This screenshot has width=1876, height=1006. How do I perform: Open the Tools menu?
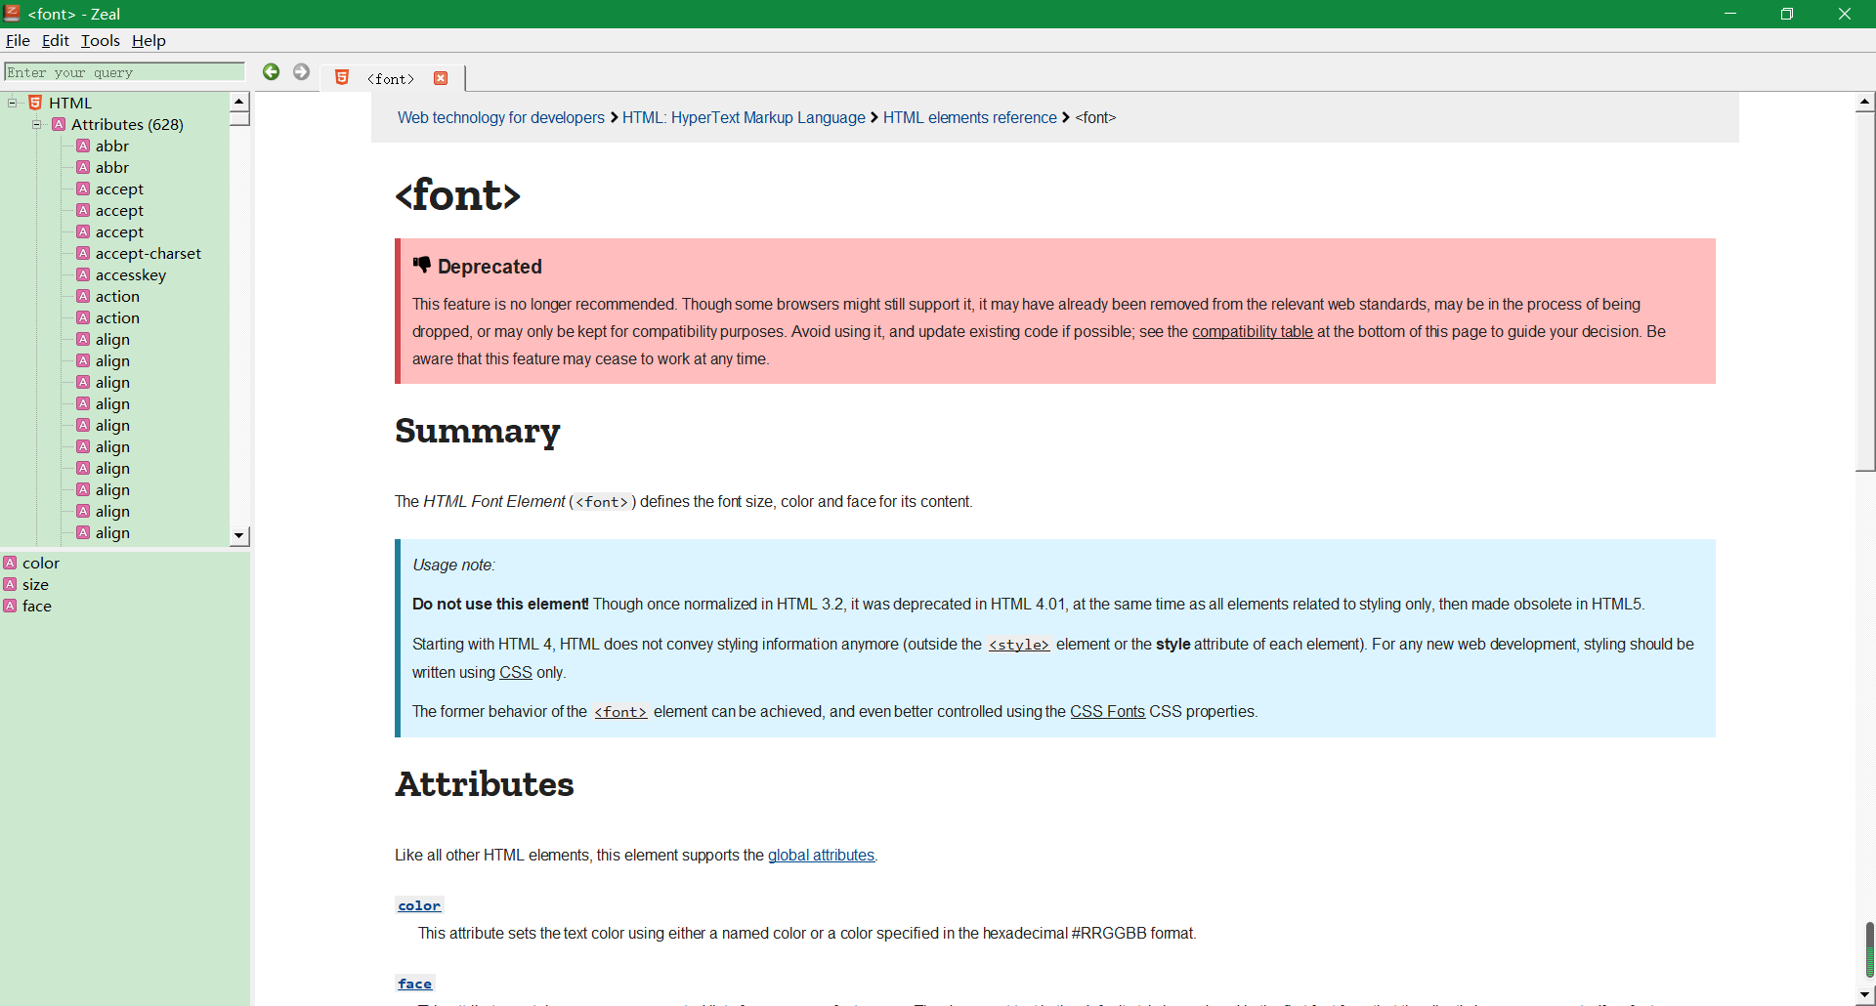tap(100, 40)
